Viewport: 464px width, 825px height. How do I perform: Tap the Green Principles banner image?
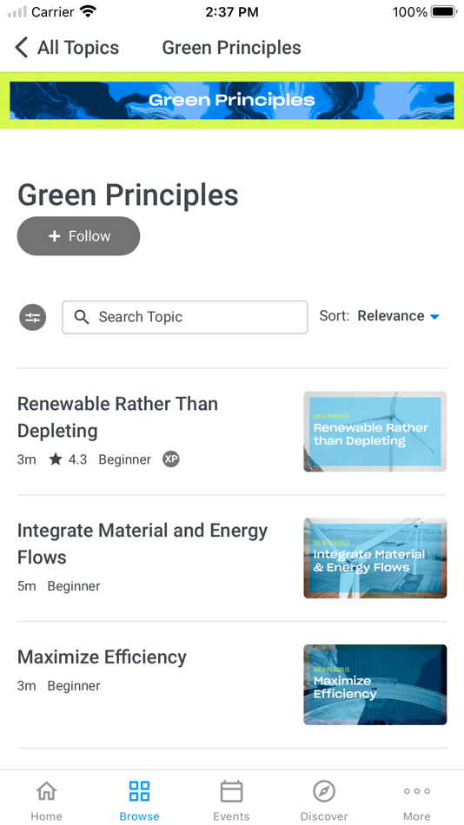coord(232,100)
